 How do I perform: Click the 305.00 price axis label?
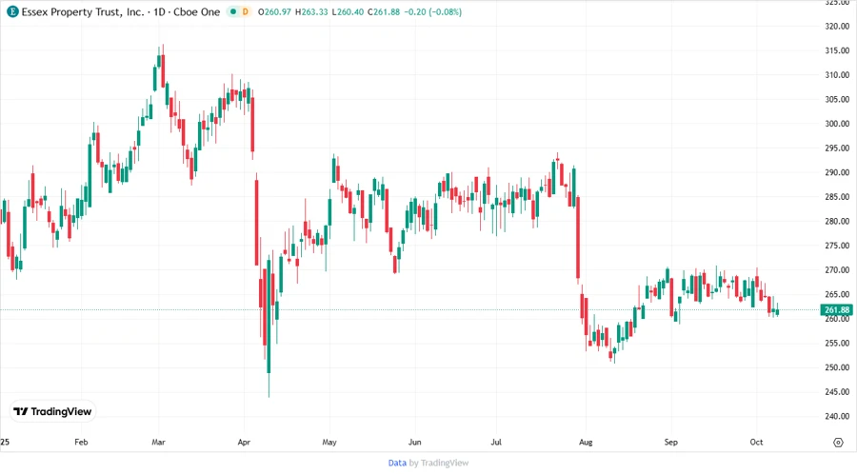click(x=837, y=99)
